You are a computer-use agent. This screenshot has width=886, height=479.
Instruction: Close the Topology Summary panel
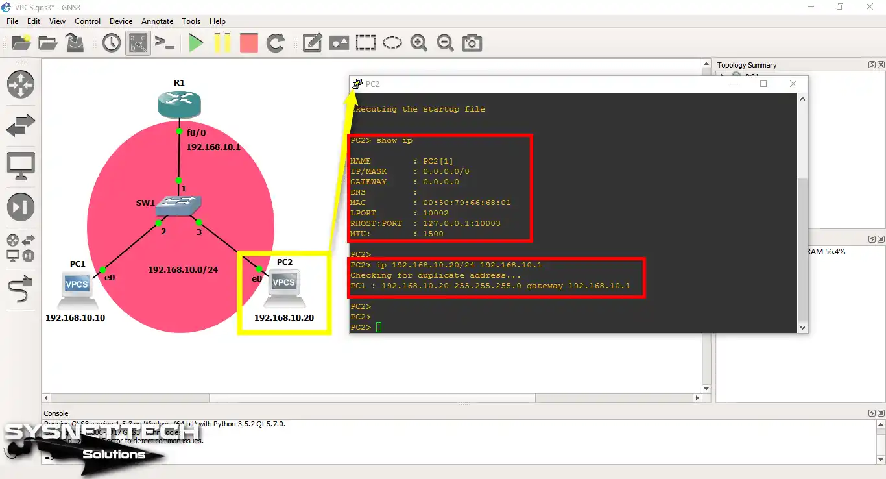coord(881,64)
